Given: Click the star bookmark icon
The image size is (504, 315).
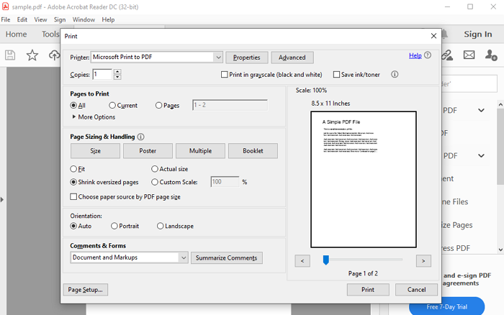Looking at the screenshot, I should click(32, 55).
